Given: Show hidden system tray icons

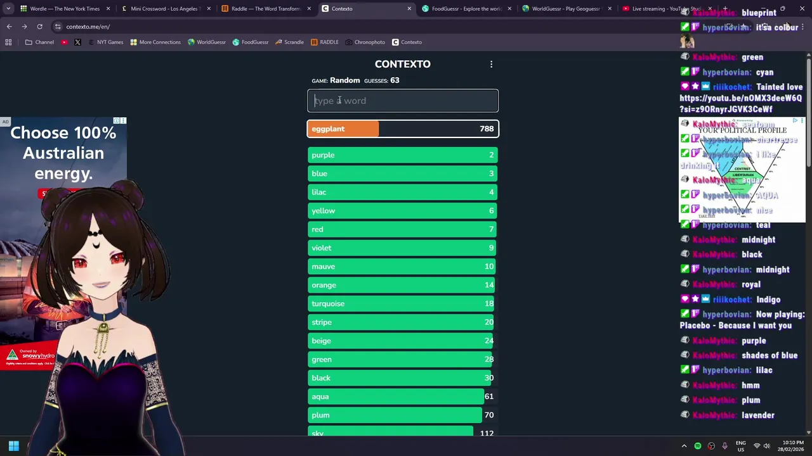Looking at the screenshot, I should (684, 446).
